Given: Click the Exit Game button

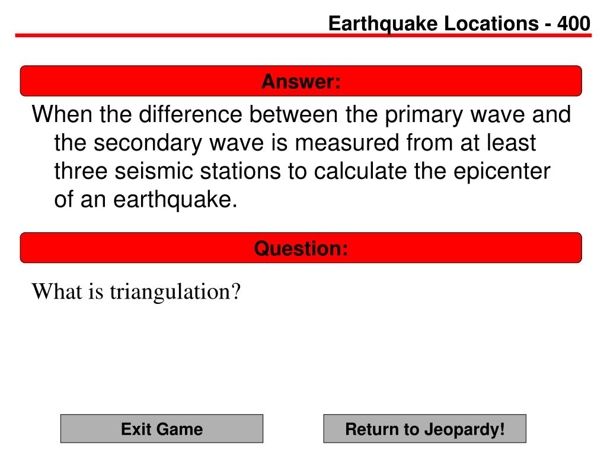Looking at the screenshot, I should 162,429.
